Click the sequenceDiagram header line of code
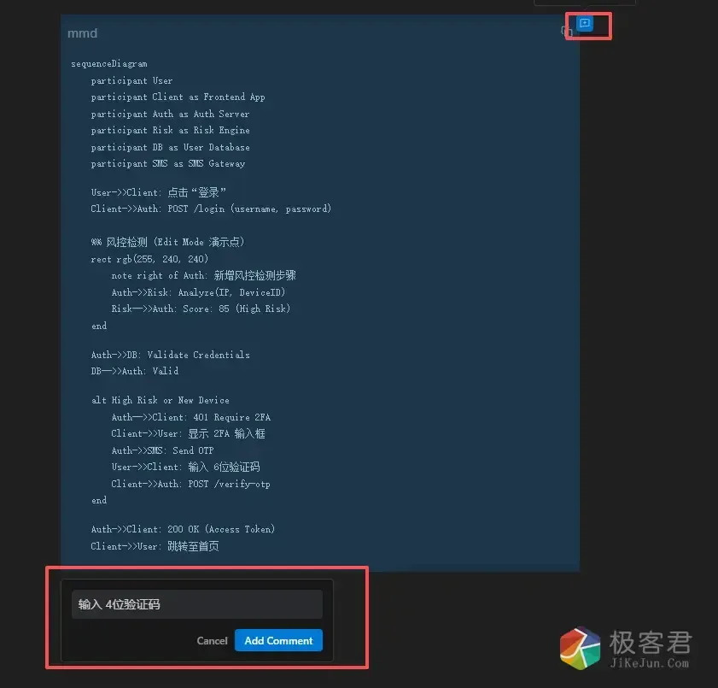718x688 pixels. coord(108,63)
